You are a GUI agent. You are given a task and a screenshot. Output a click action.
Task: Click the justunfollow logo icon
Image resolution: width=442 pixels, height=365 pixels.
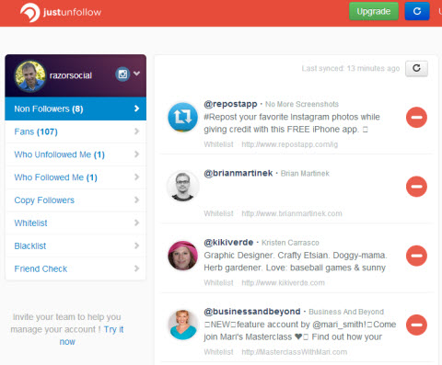29,13
